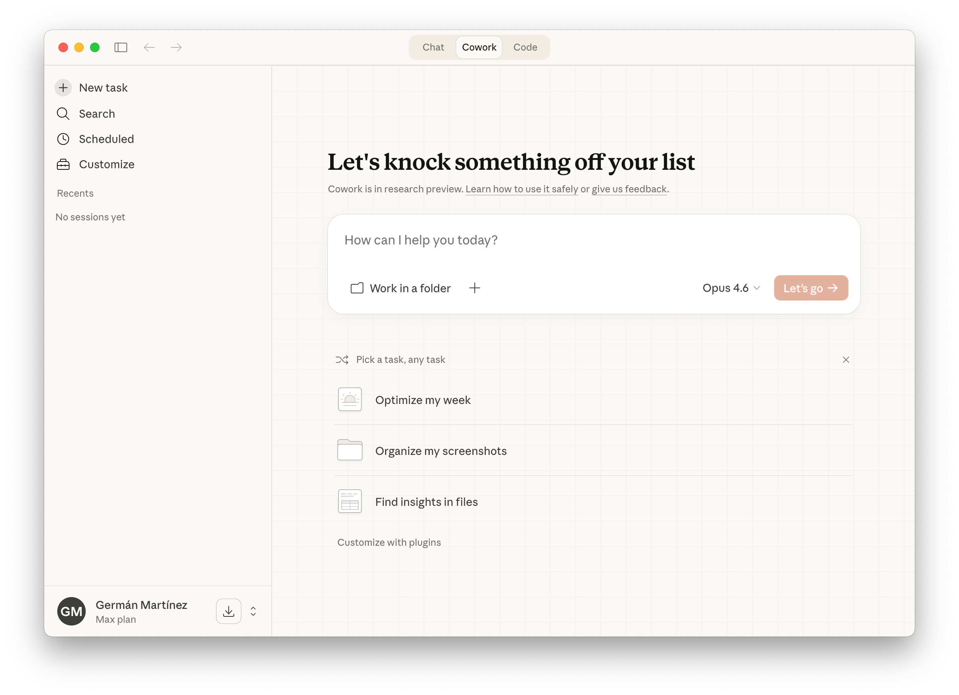The image size is (959, 695).
Task: Toggle the sidebar panel icon
Action: click(x=120, y=47)
